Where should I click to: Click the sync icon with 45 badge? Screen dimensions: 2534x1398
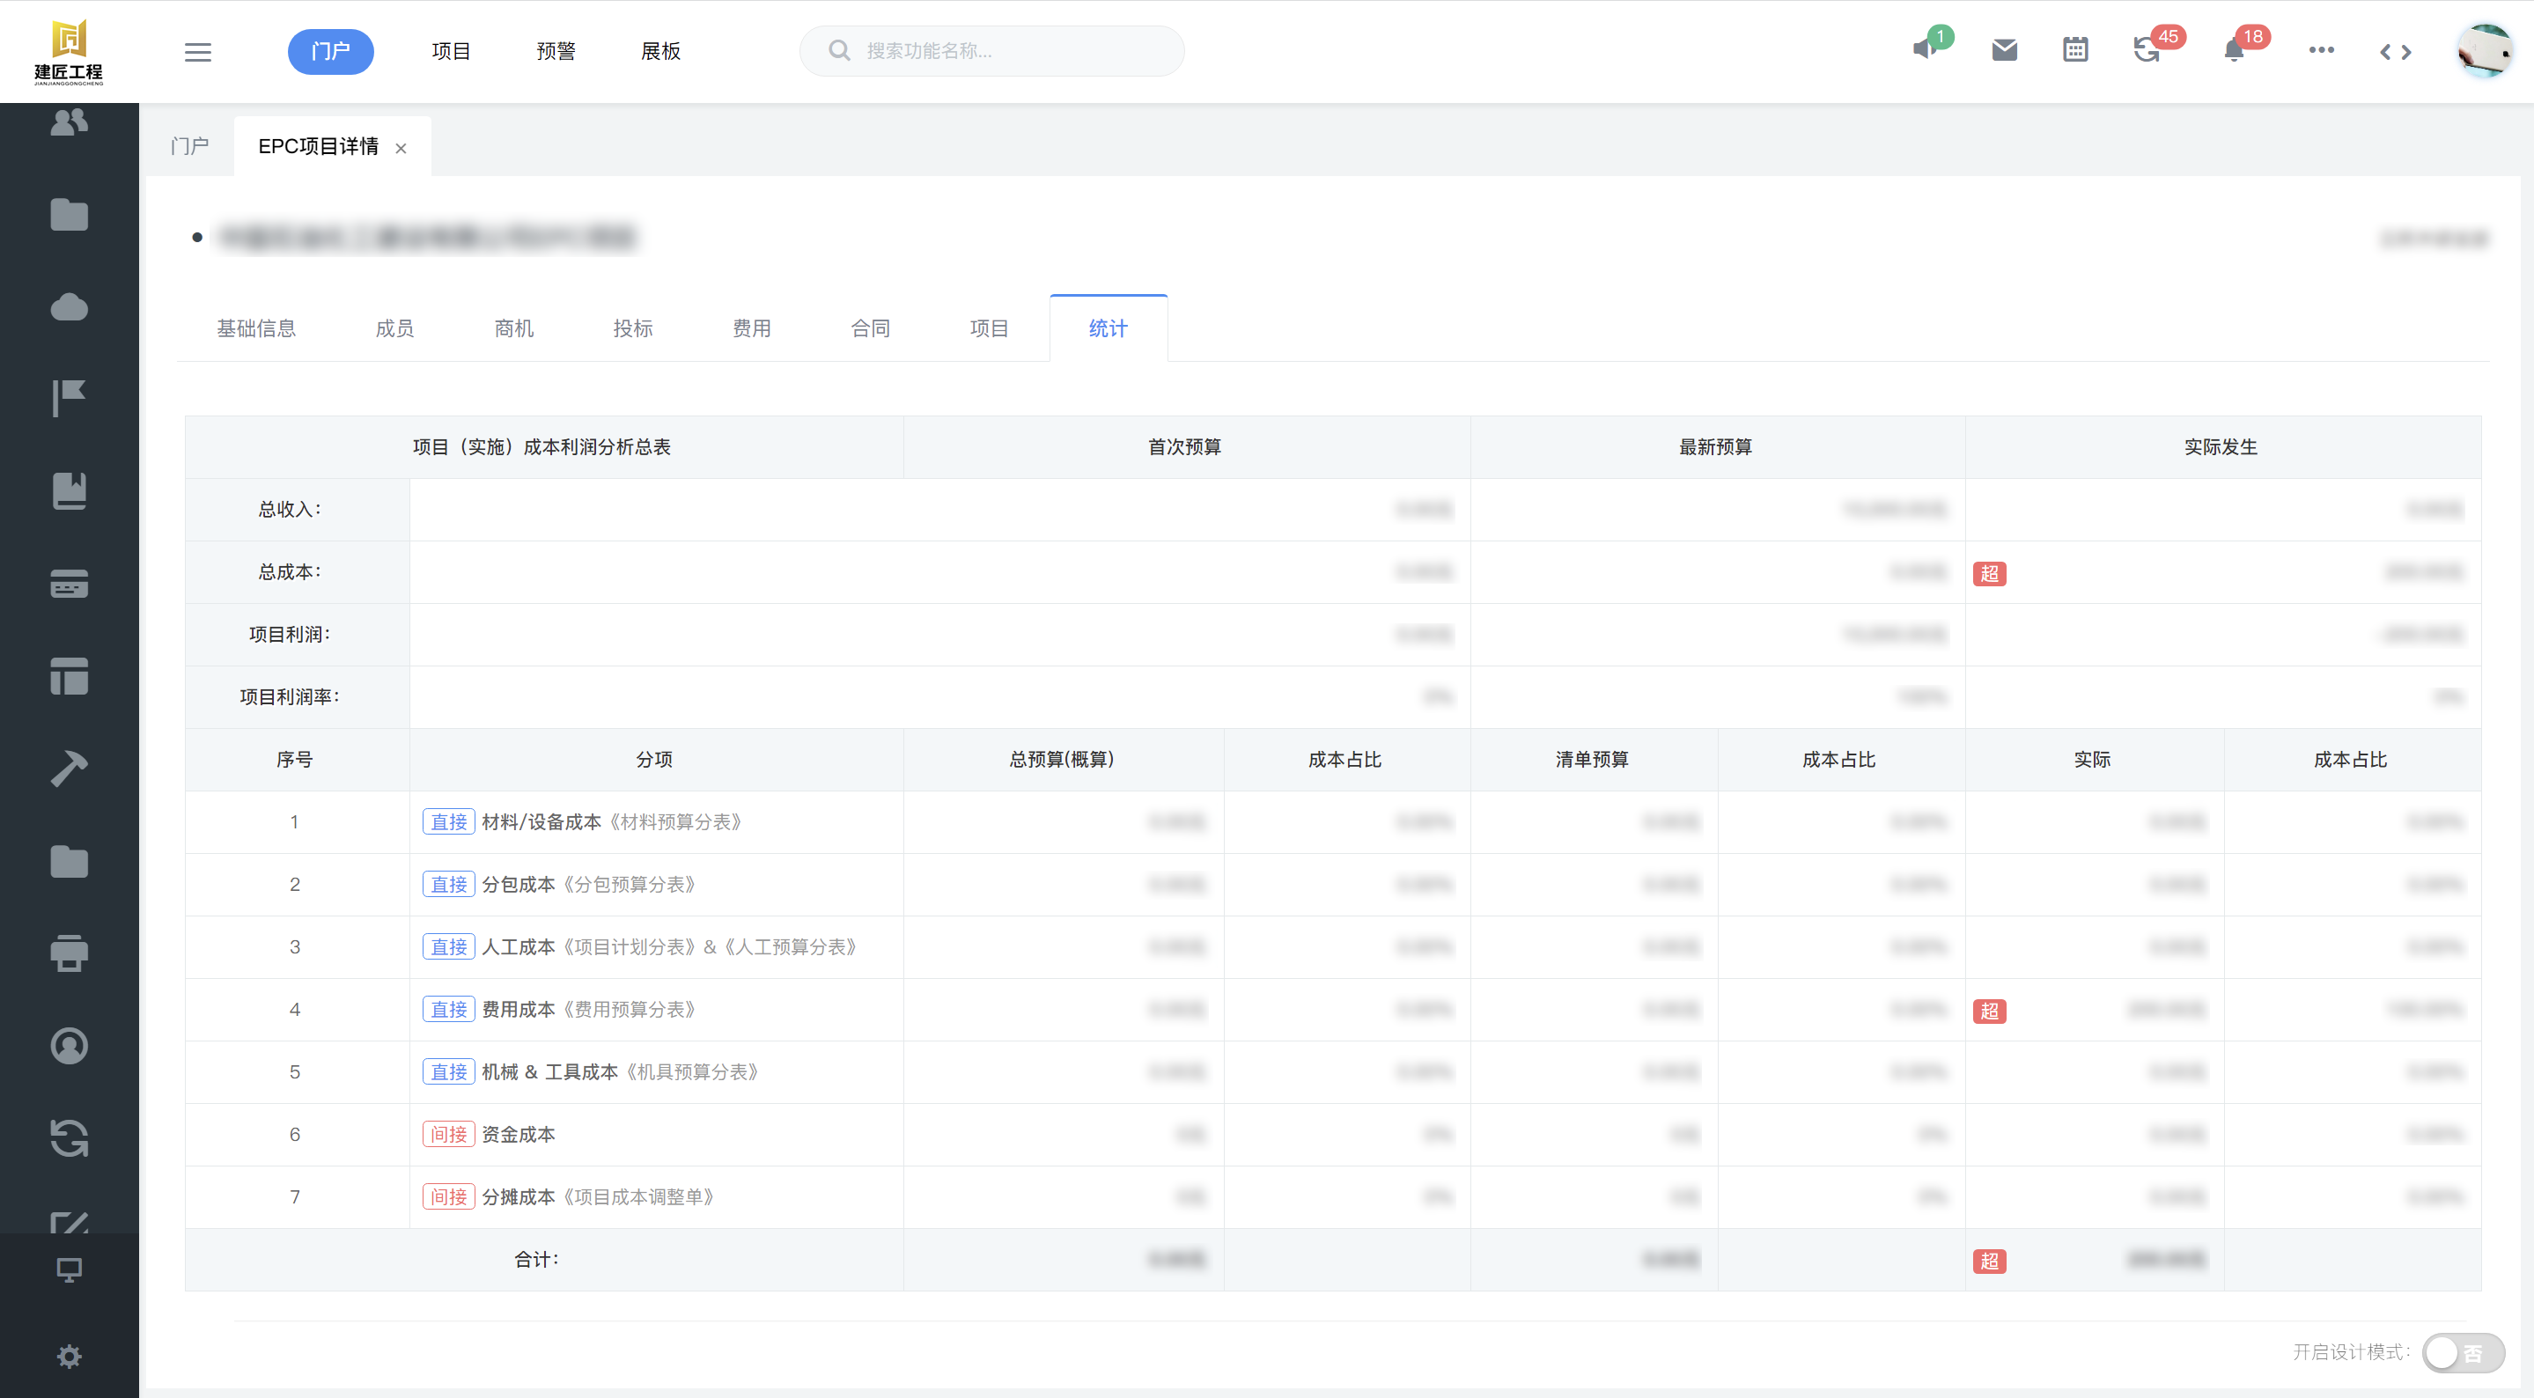(2147, 50)
